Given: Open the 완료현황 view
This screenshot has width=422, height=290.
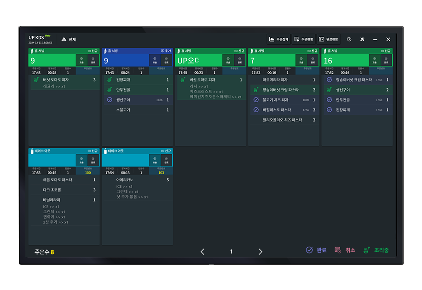Looking at the screenshot, I should point(329,40).
